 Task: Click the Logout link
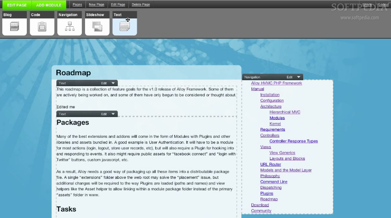pyautogui.click(x=383, y=5)
